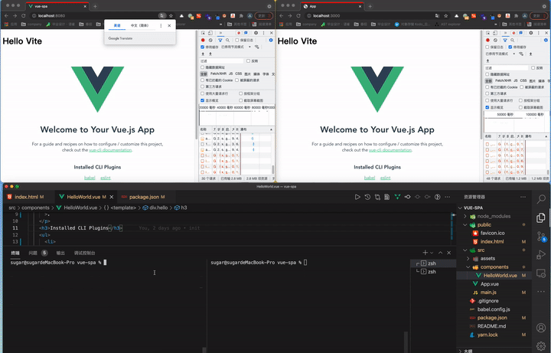The image size is (551, 353).
Task: Open throttling dropdown in left DevTools
Action: 236,47
